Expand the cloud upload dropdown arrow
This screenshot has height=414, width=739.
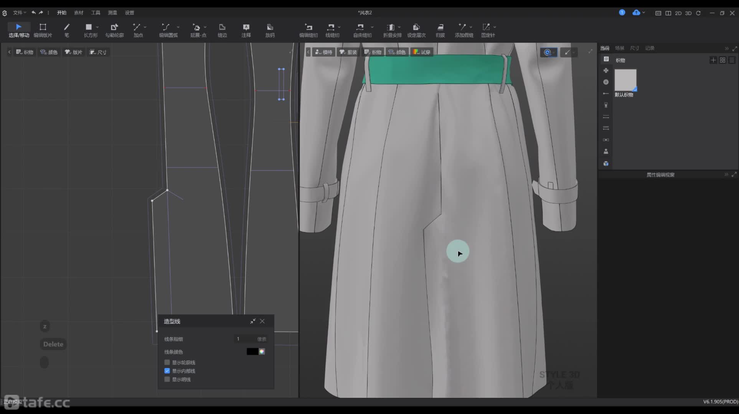644,13
